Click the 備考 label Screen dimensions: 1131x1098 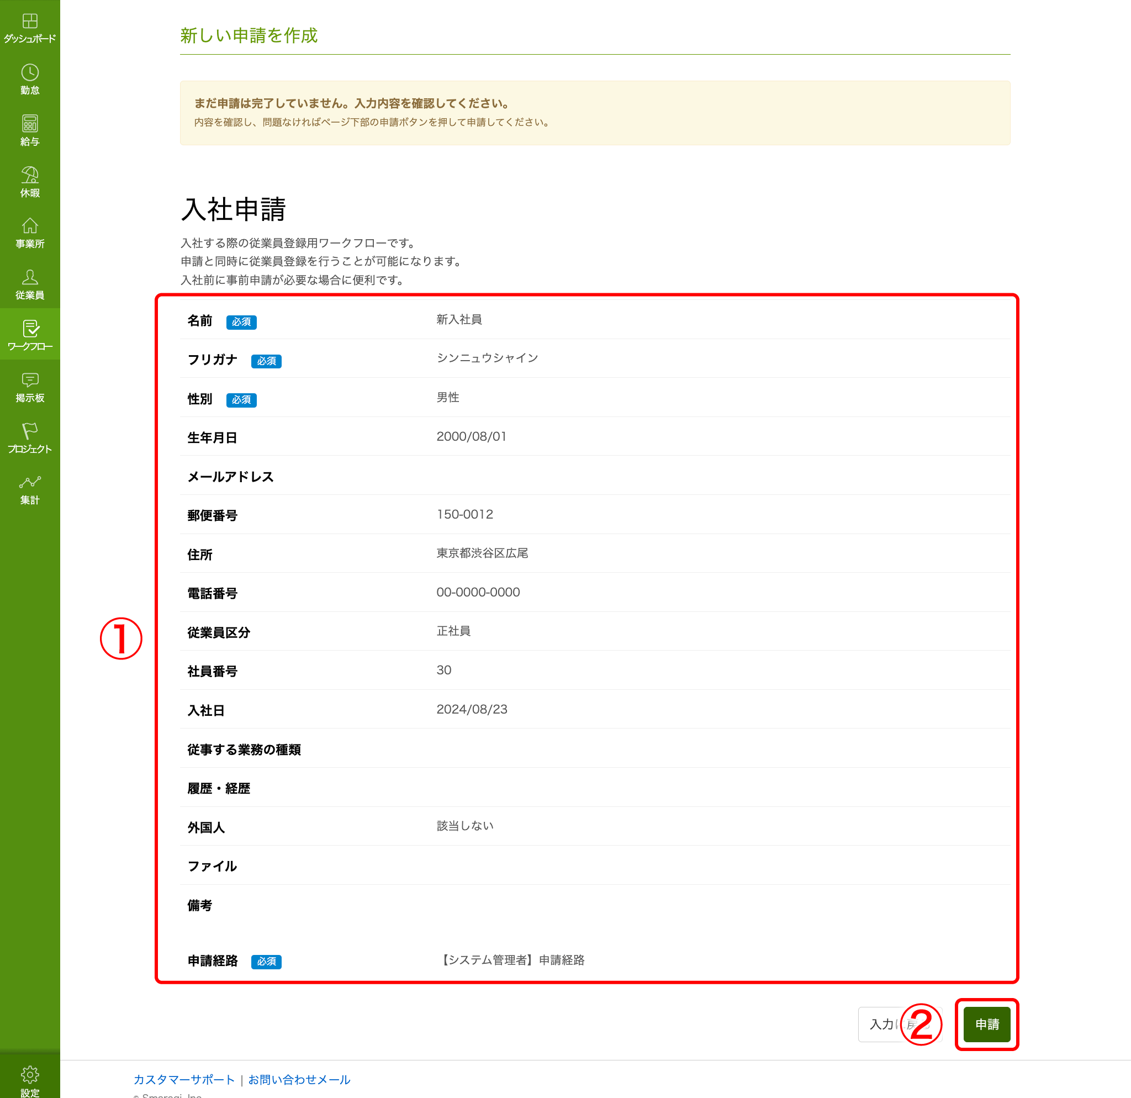200,905
